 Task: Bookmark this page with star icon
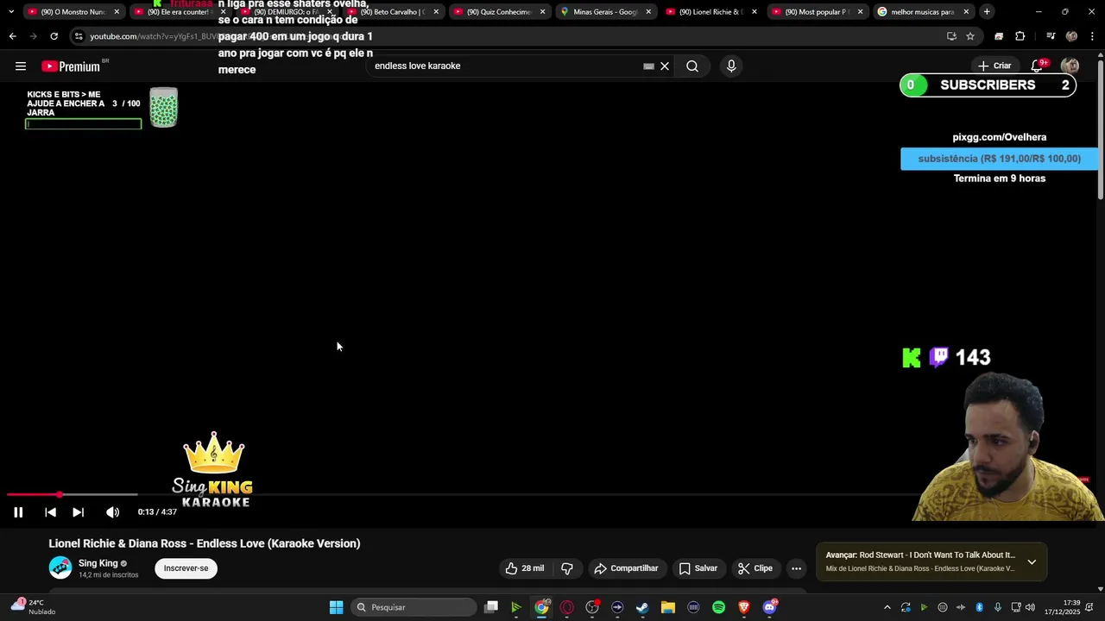pos(970,36)
